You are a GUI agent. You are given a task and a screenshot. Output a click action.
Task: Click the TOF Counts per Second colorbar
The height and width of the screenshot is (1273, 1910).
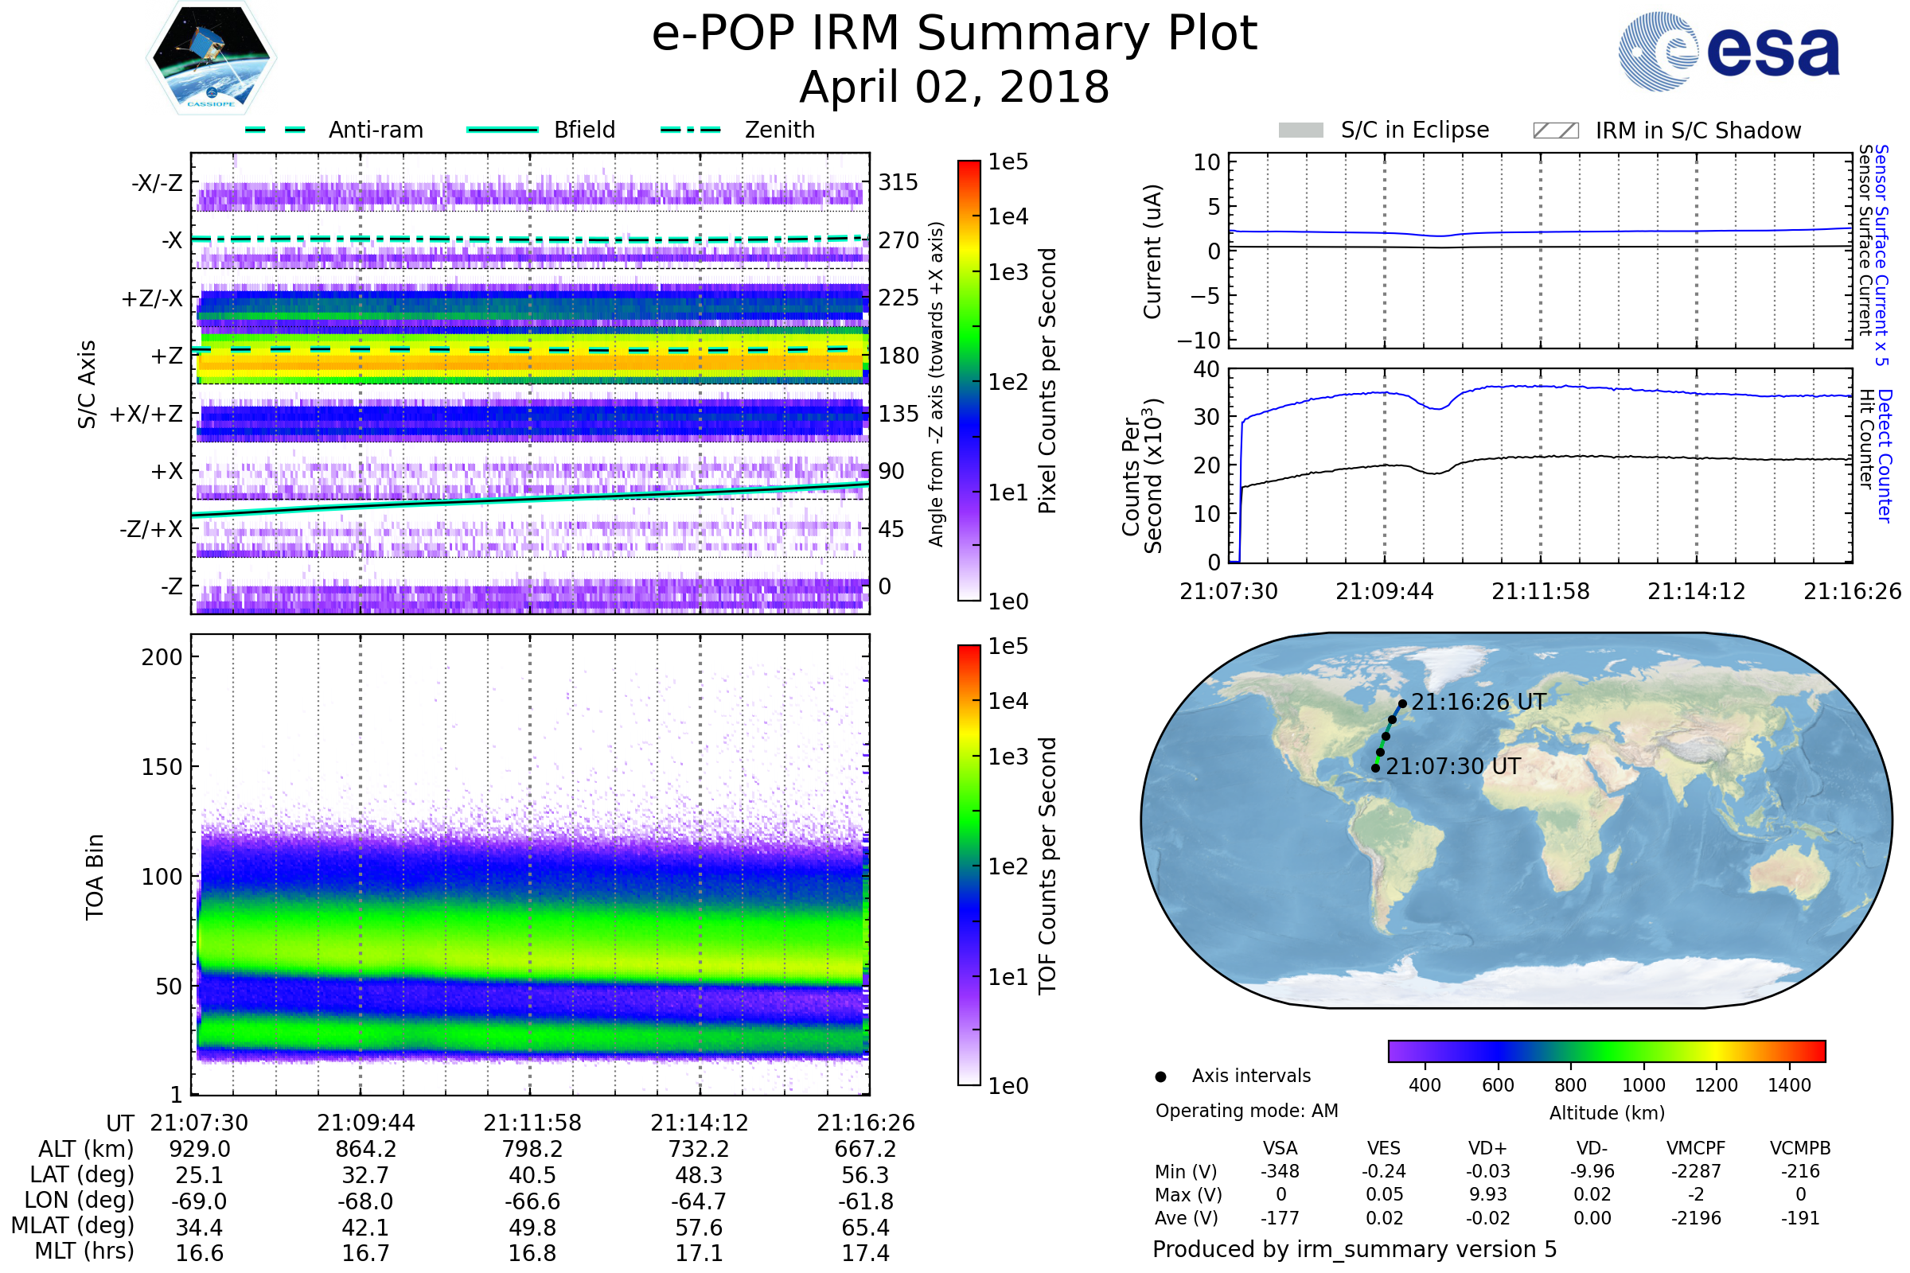pos(969,866)
